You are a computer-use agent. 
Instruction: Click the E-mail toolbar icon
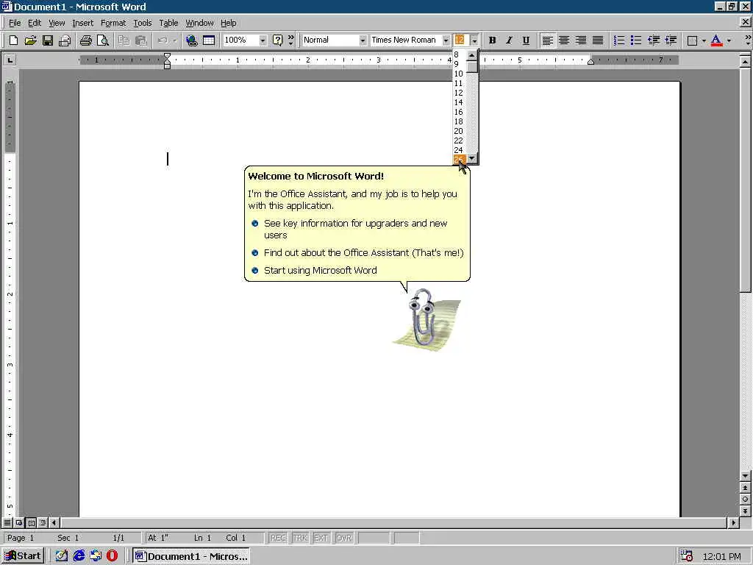pos(65,40)
